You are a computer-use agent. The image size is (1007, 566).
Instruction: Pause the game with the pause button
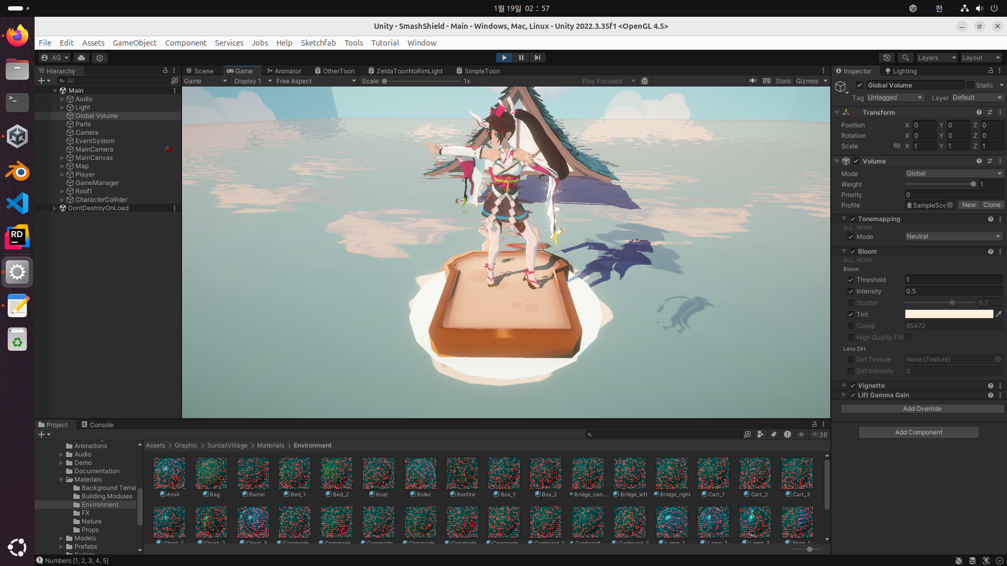(x=521, y=58)
